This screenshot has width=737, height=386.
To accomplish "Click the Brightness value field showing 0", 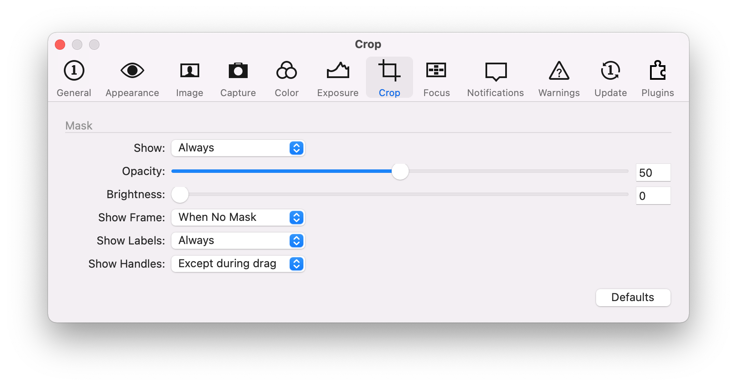I will tap(653, 196).
